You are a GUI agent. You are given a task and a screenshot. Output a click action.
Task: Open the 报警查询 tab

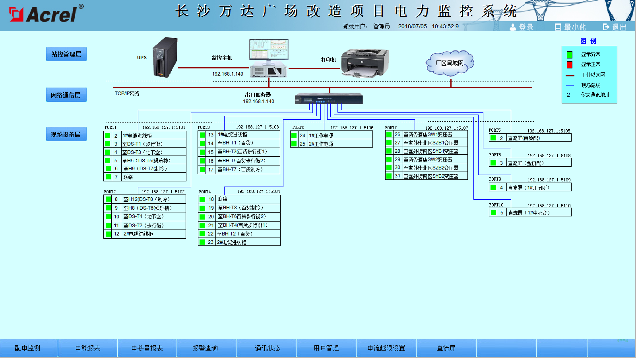(206, 348)
